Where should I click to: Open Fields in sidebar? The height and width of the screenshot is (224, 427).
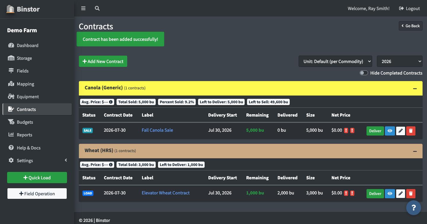37,71
